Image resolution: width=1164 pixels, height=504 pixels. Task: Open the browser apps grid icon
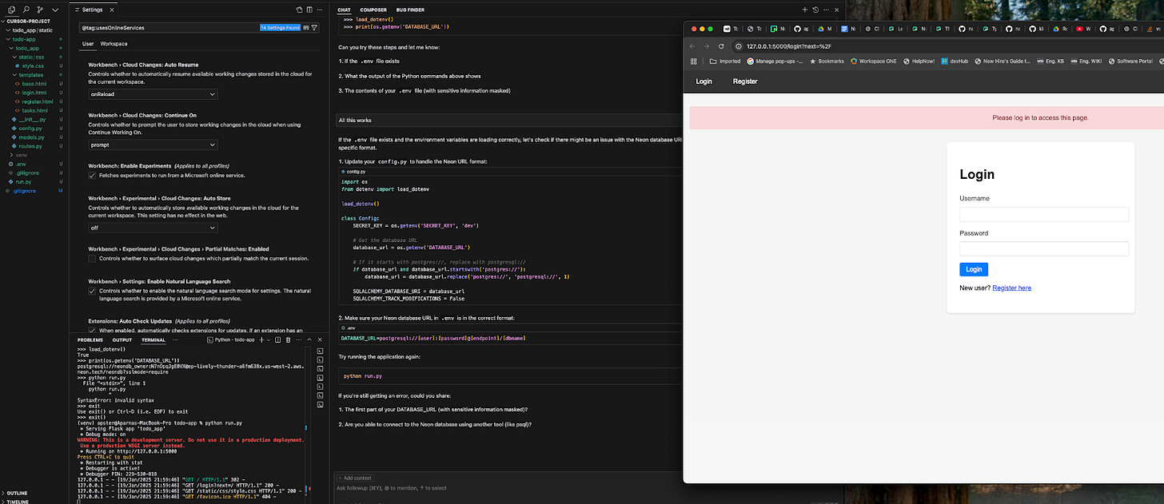click(694, 61)
